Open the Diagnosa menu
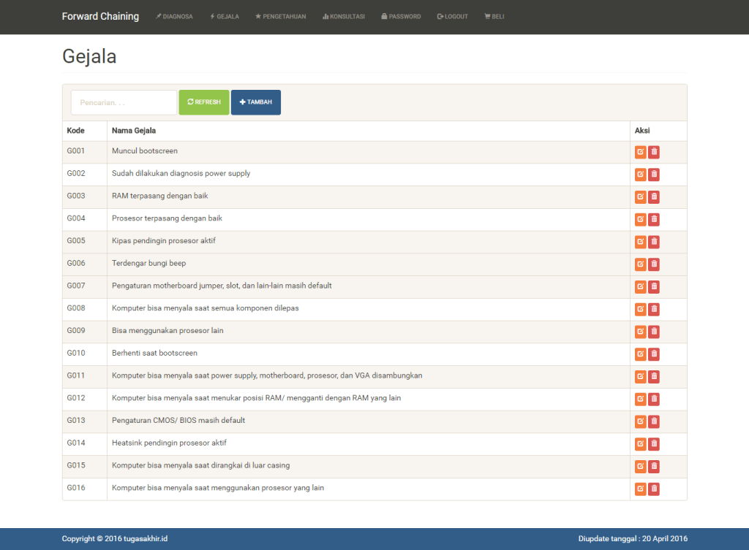 point(174,16)
